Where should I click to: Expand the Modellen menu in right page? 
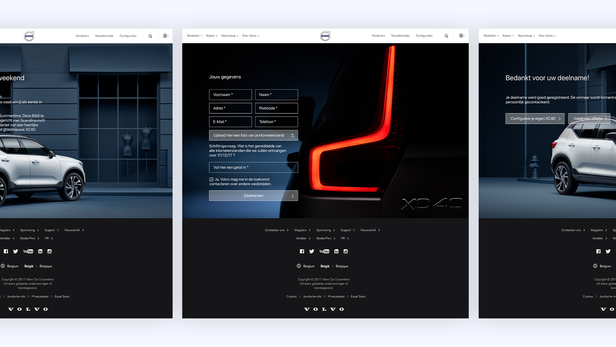point(491,36)
